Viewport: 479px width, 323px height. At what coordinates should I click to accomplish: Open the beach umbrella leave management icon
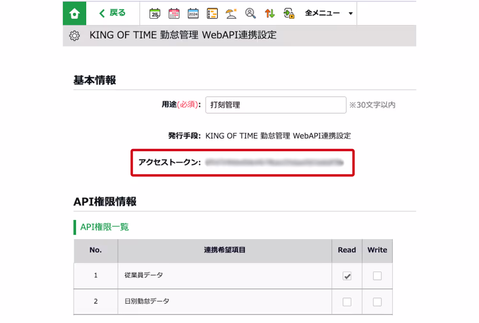(231, 13)
